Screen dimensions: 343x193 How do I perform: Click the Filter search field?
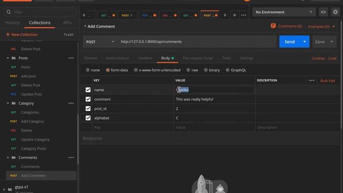[x=40, y=12]
